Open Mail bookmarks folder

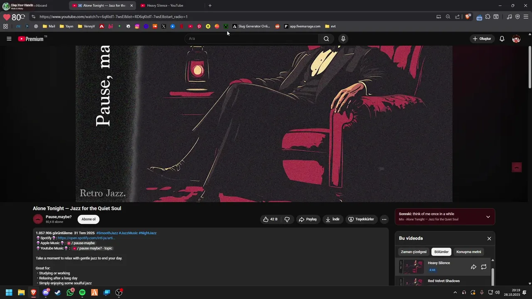point(49,26)
